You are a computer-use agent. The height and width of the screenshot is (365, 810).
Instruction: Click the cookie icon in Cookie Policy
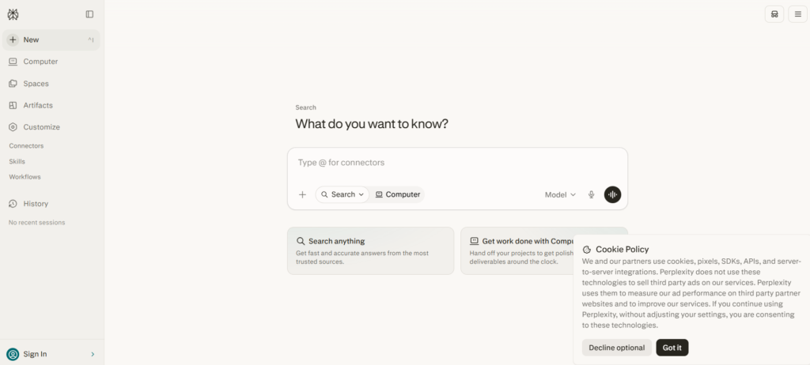(x=587, y=250)
